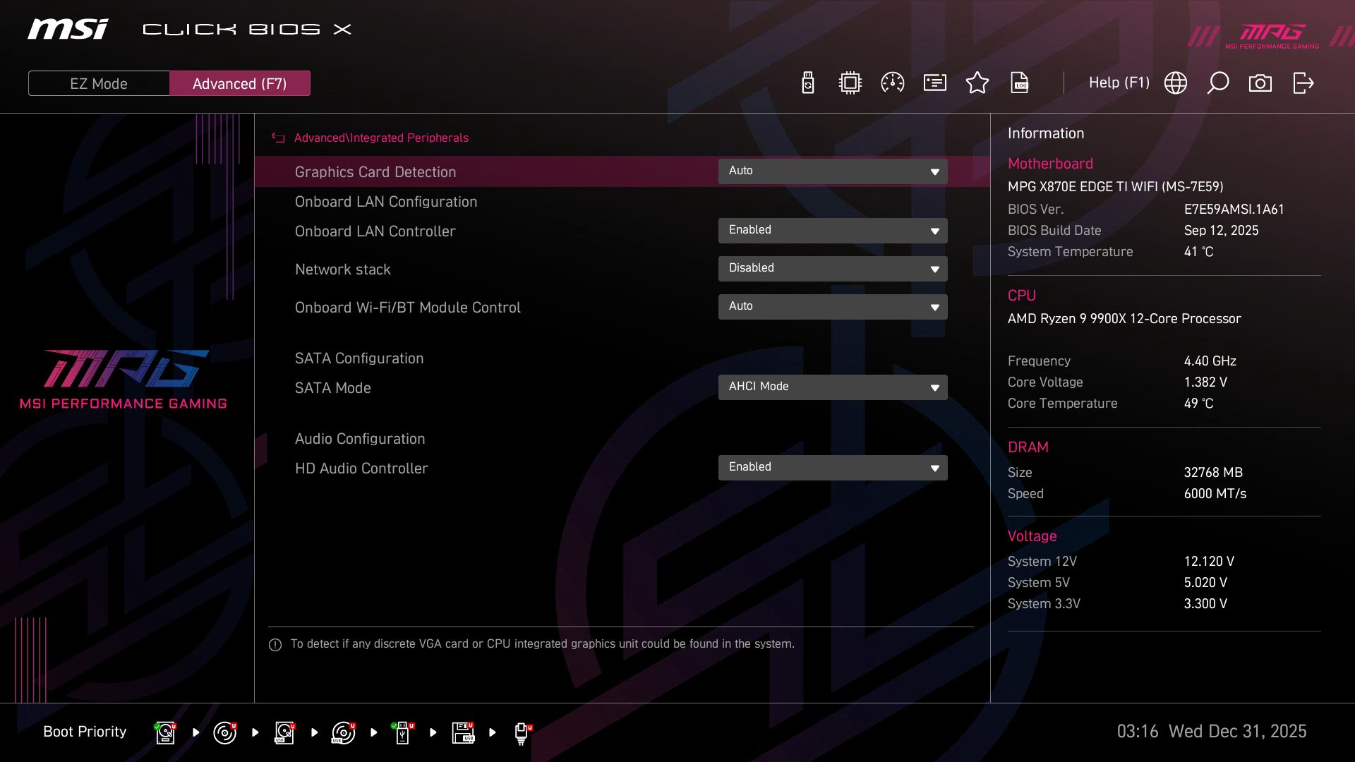Screen dimensions: 1355x762
Task: Click the exit icon to leave BIOS
Action: (1302, 83)
